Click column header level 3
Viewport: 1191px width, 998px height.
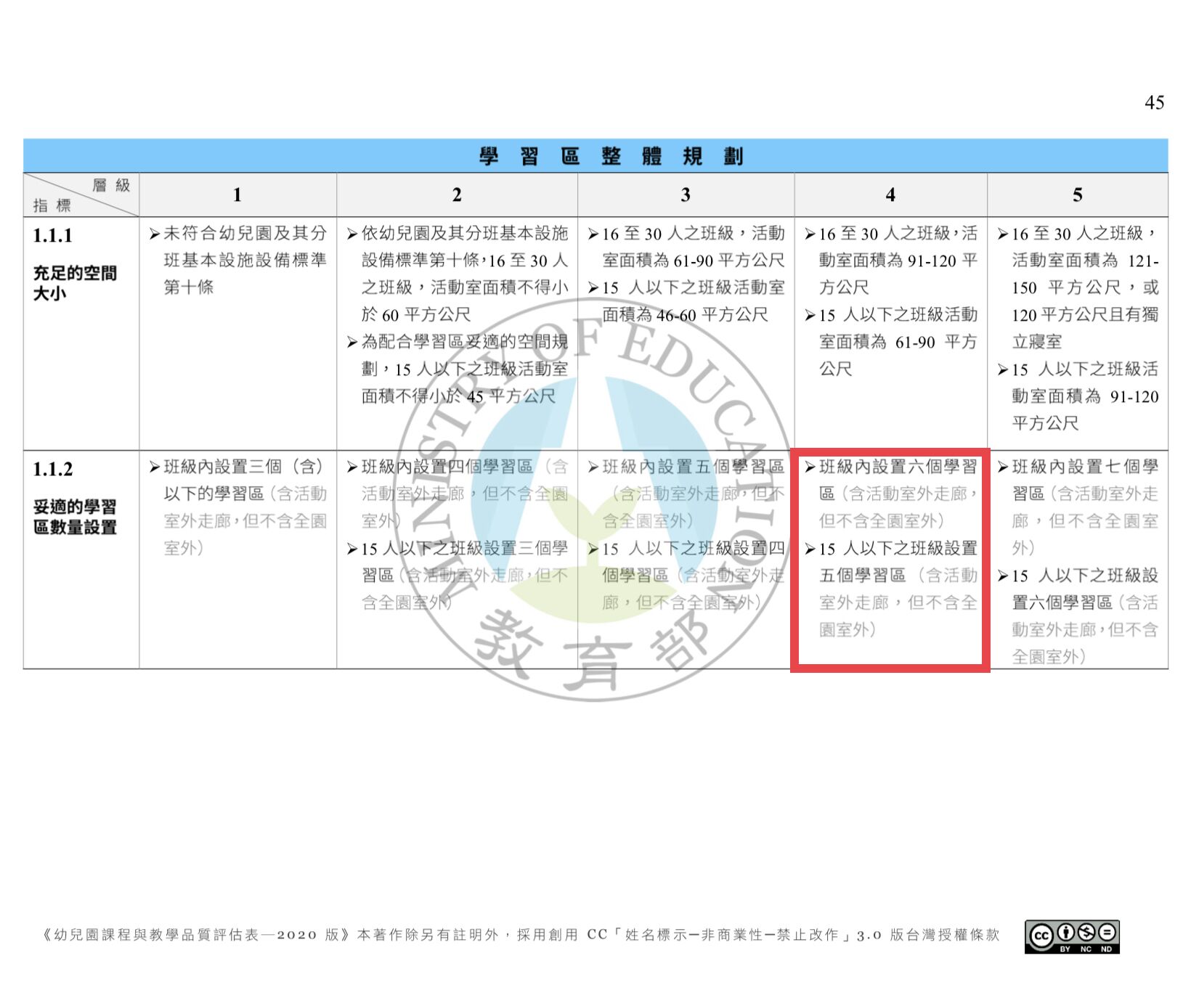pos(685,195)
